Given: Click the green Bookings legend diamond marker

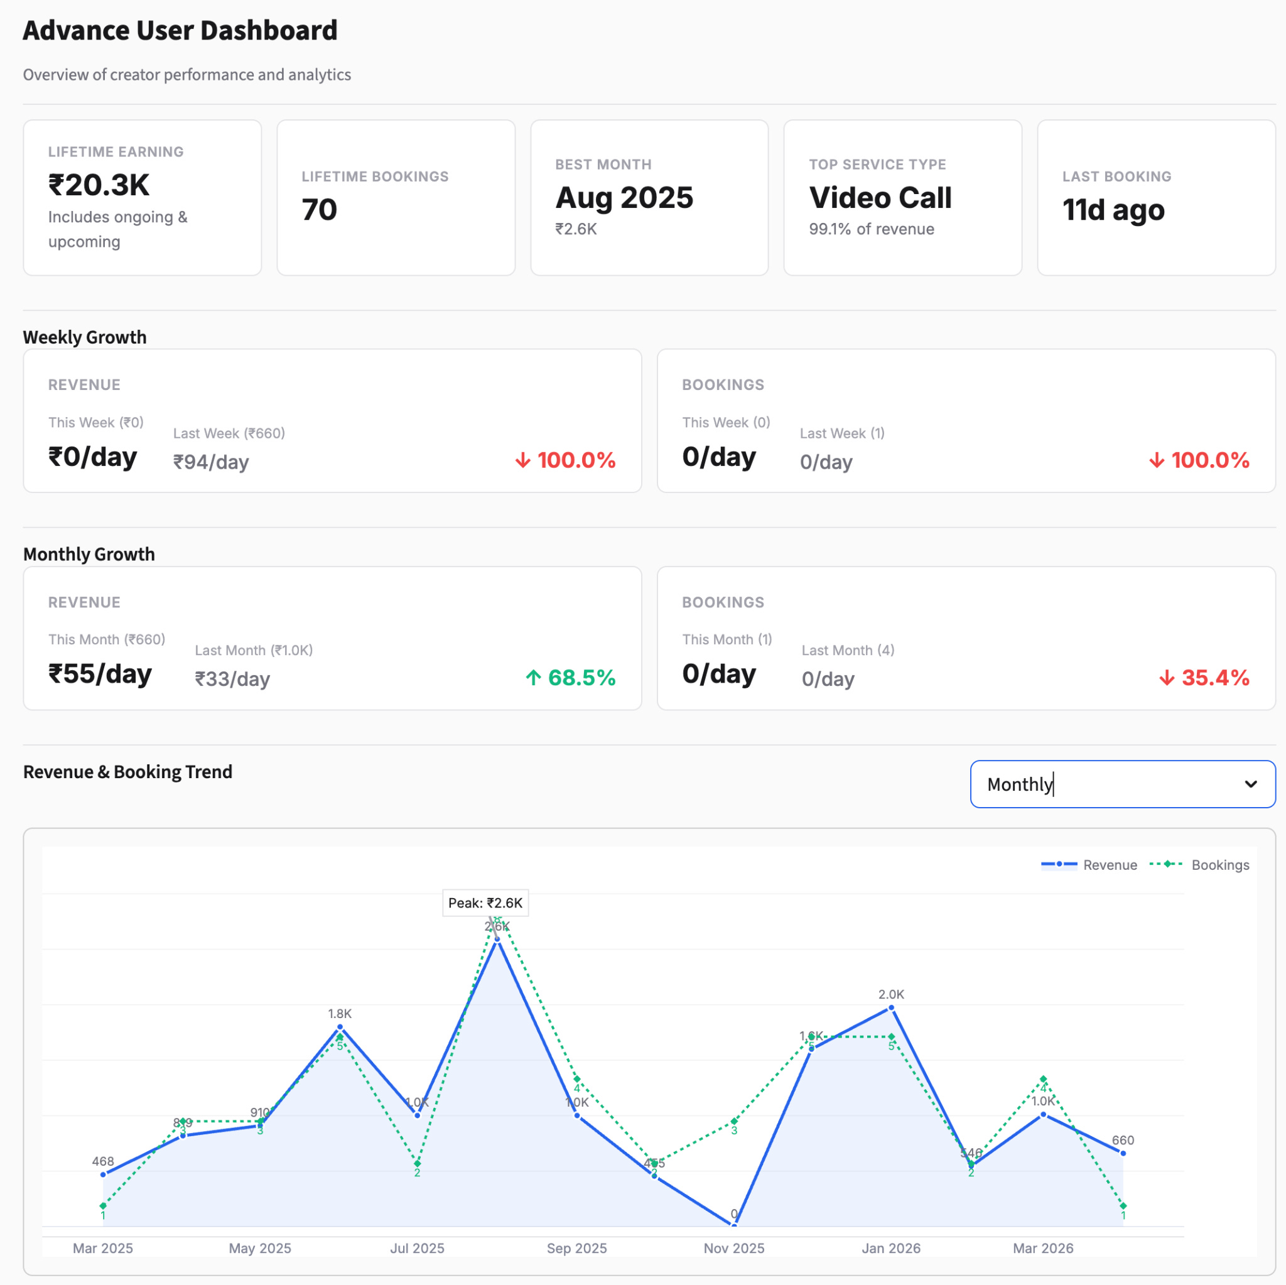Looking at the screenshot, I should point(1166,864).
